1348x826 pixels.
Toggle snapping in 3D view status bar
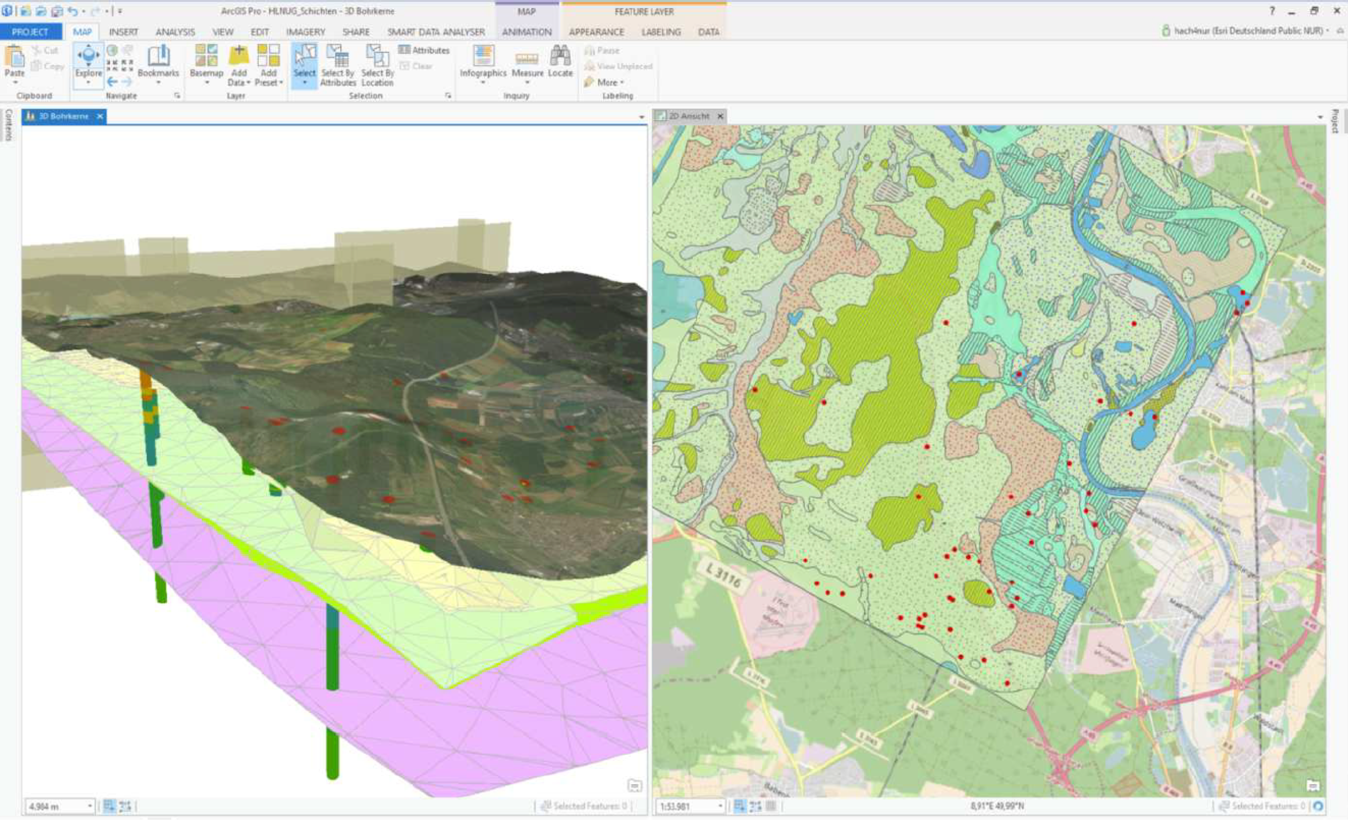point(109,806)
